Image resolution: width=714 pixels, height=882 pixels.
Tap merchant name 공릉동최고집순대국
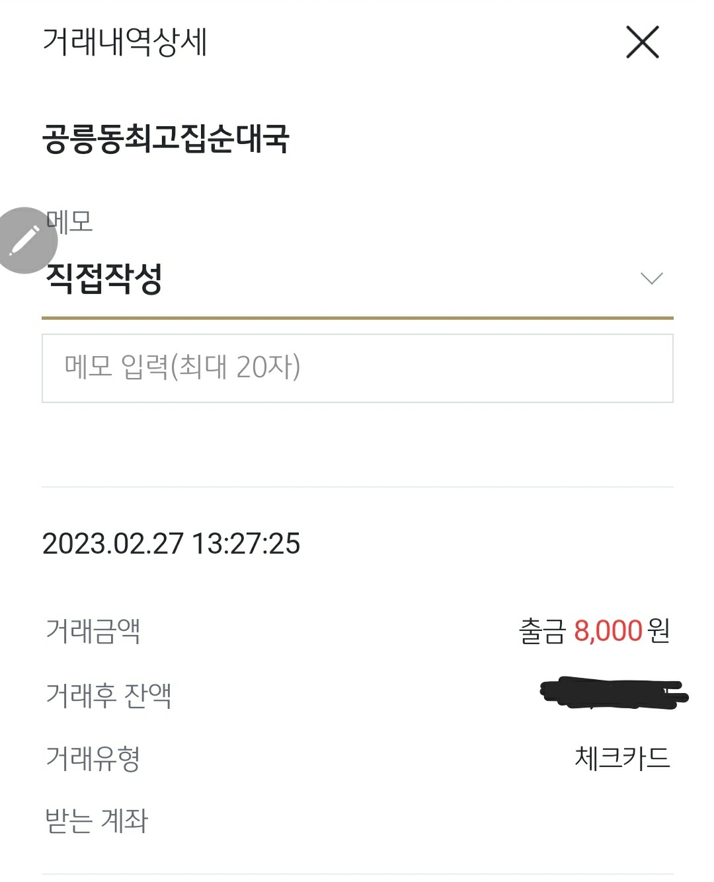pos(165,139)
